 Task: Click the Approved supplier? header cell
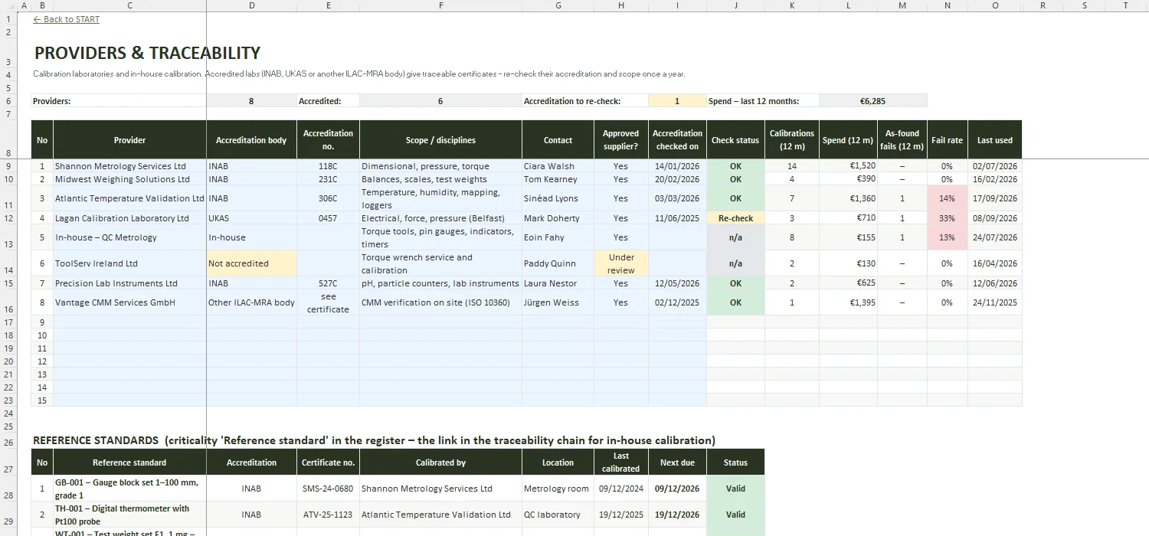[620, 140]
